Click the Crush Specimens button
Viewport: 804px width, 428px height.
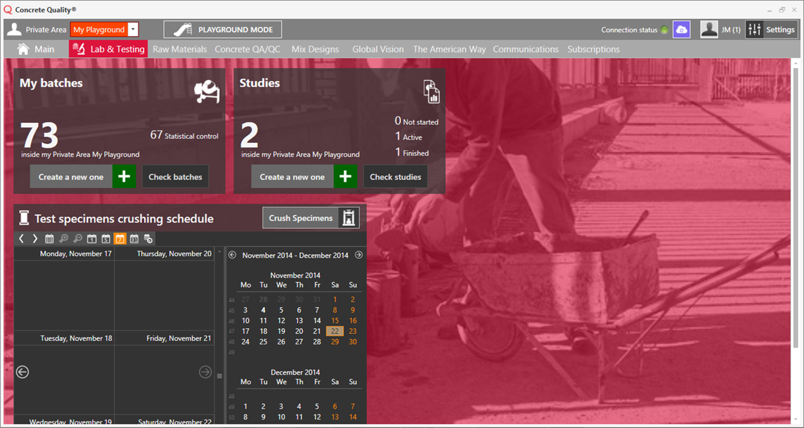(311, 218)
